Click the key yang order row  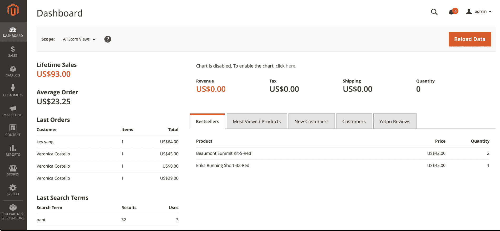[x=107, y=142]
